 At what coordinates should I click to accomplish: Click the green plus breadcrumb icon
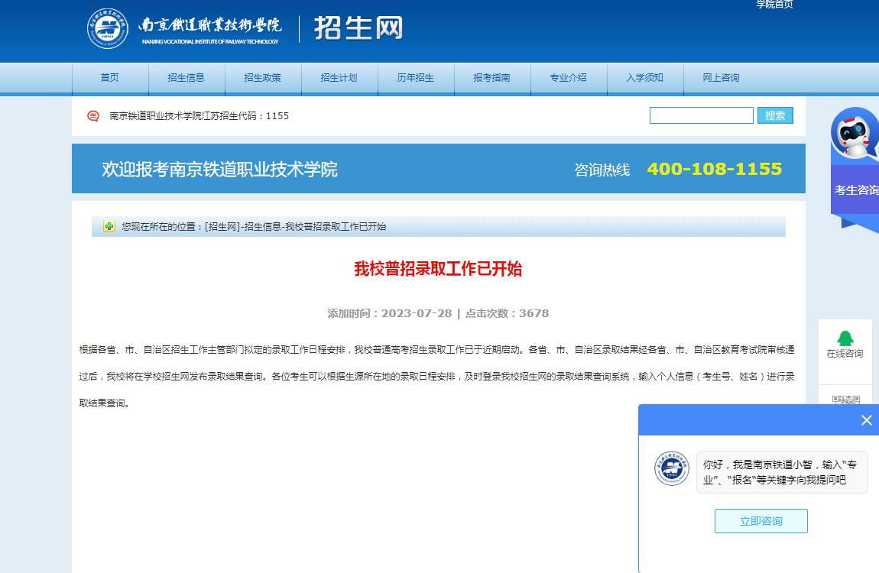pyautogui.click(x=109, y=226)
